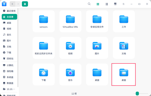Screen dimensions: 151x96
Task: Select the 和彩云同步文件夹 folder icon
Action: 44,46
